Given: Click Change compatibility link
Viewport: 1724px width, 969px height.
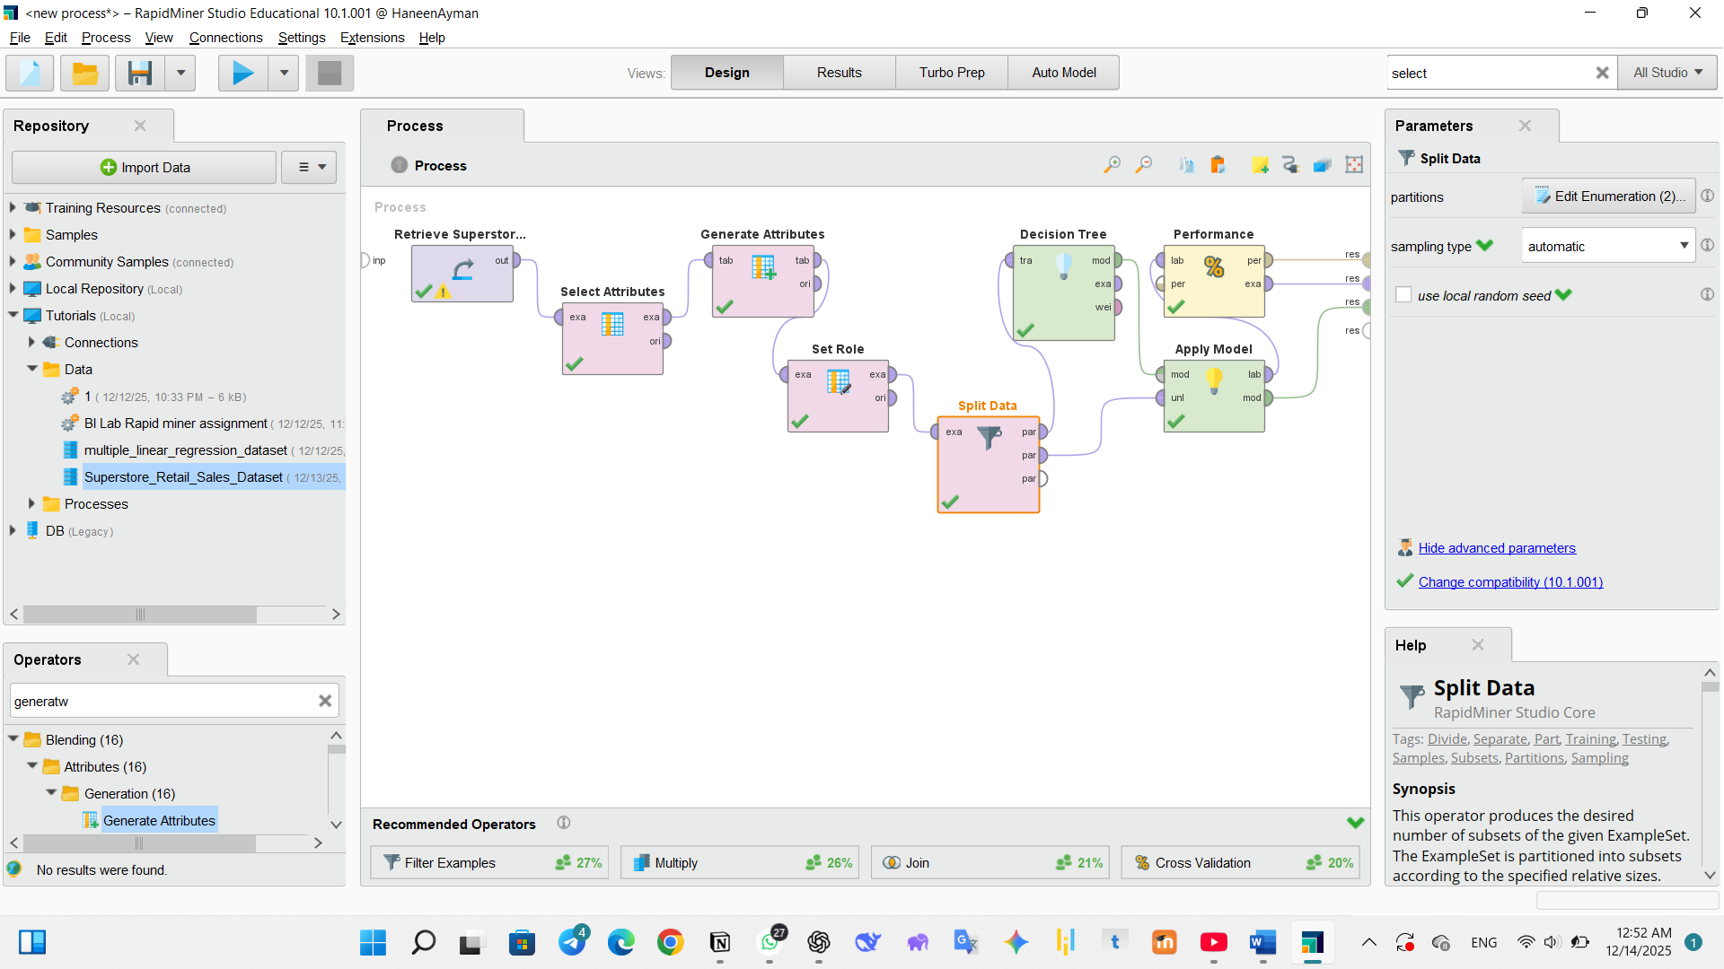Looking at the screenshot, I should (x=1510, y=581).
